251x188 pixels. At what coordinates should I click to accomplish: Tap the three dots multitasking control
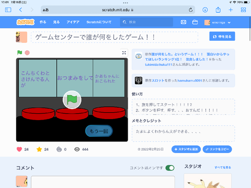pos(125,3)
